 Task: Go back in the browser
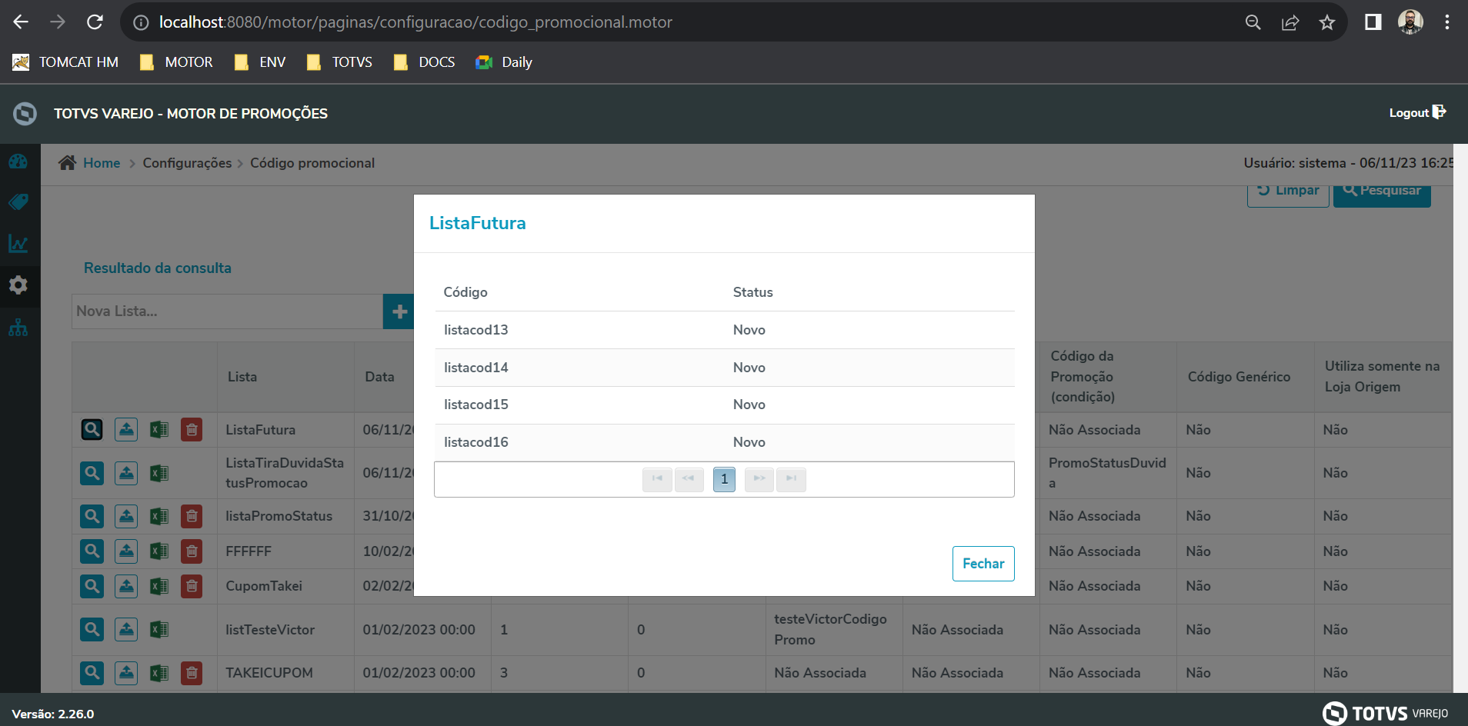point(21,22)
